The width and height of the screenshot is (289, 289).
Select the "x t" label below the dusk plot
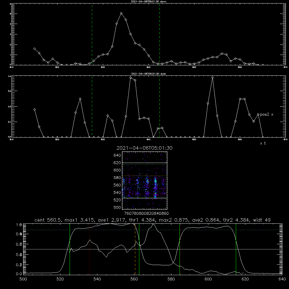[x=263, y=143]
